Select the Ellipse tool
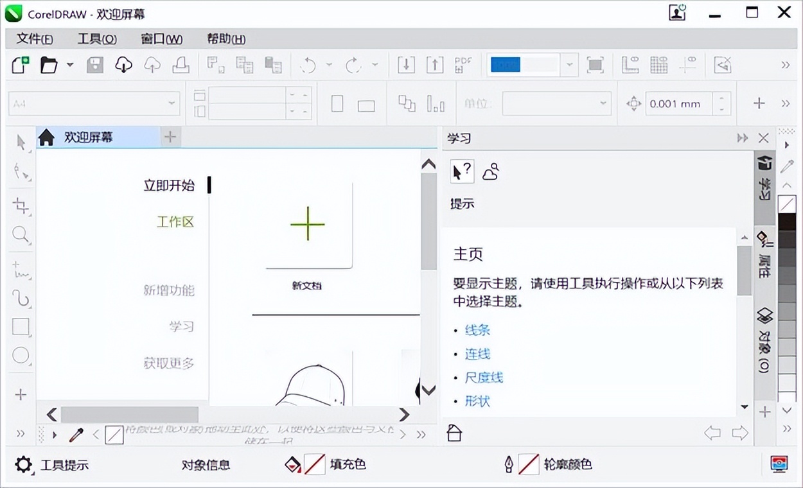The width and height of the screenshot is (803, 488). 19,355
